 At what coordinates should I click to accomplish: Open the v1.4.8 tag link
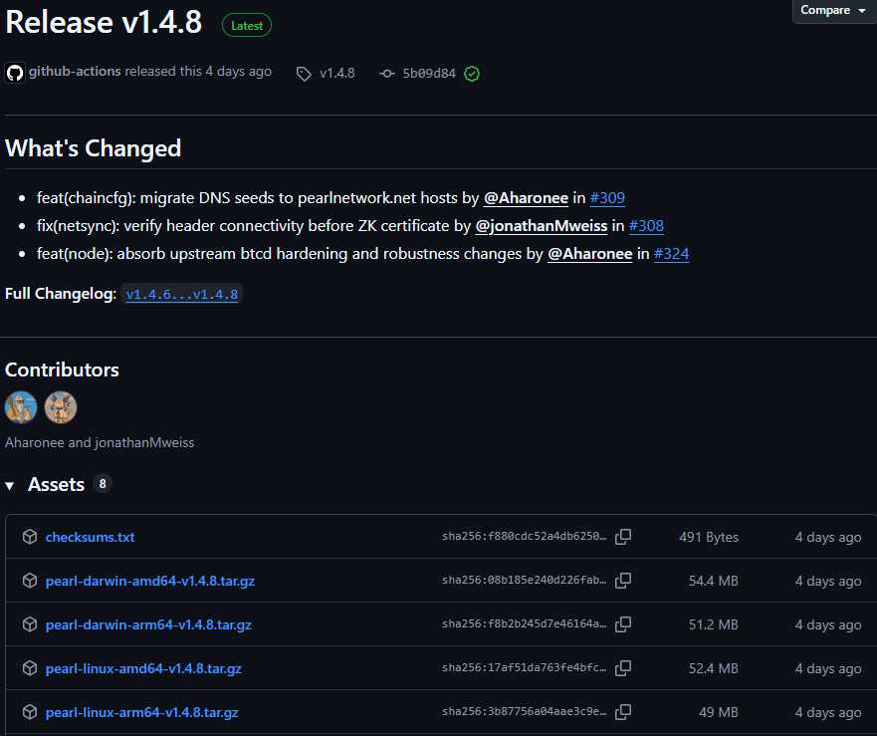pos(336,74)
